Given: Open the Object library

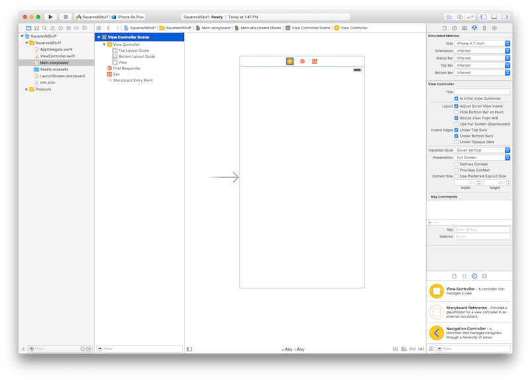Looking at the screenshot, I should point(475,276).
